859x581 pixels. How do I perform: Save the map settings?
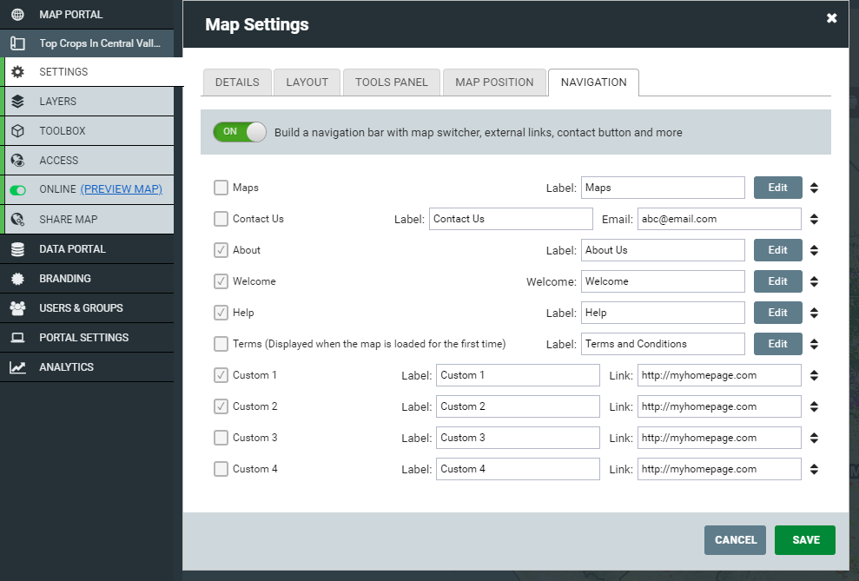click(805, 540)
